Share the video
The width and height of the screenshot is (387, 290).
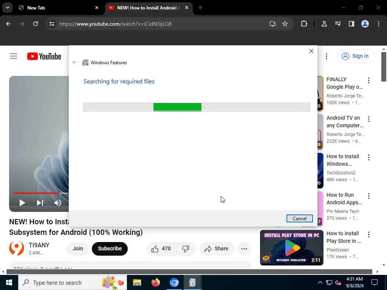pyautogui.click(x=217, y=248)
